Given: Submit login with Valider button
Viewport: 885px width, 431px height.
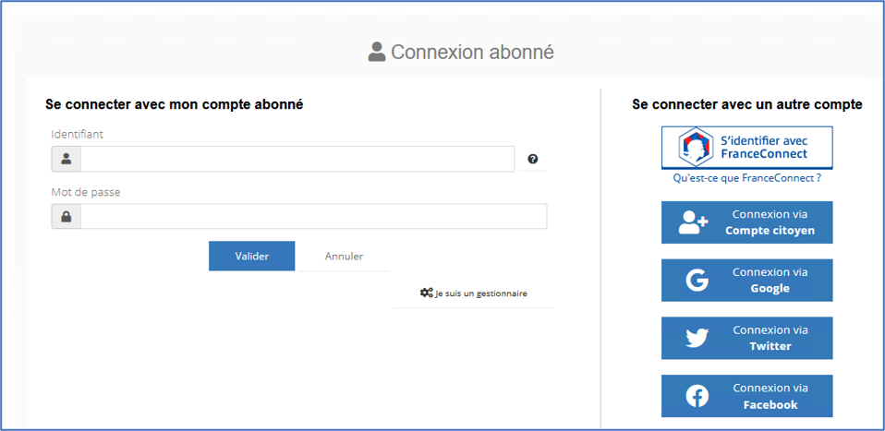Looking at the screenshot, I should click(x=251, y=257).
